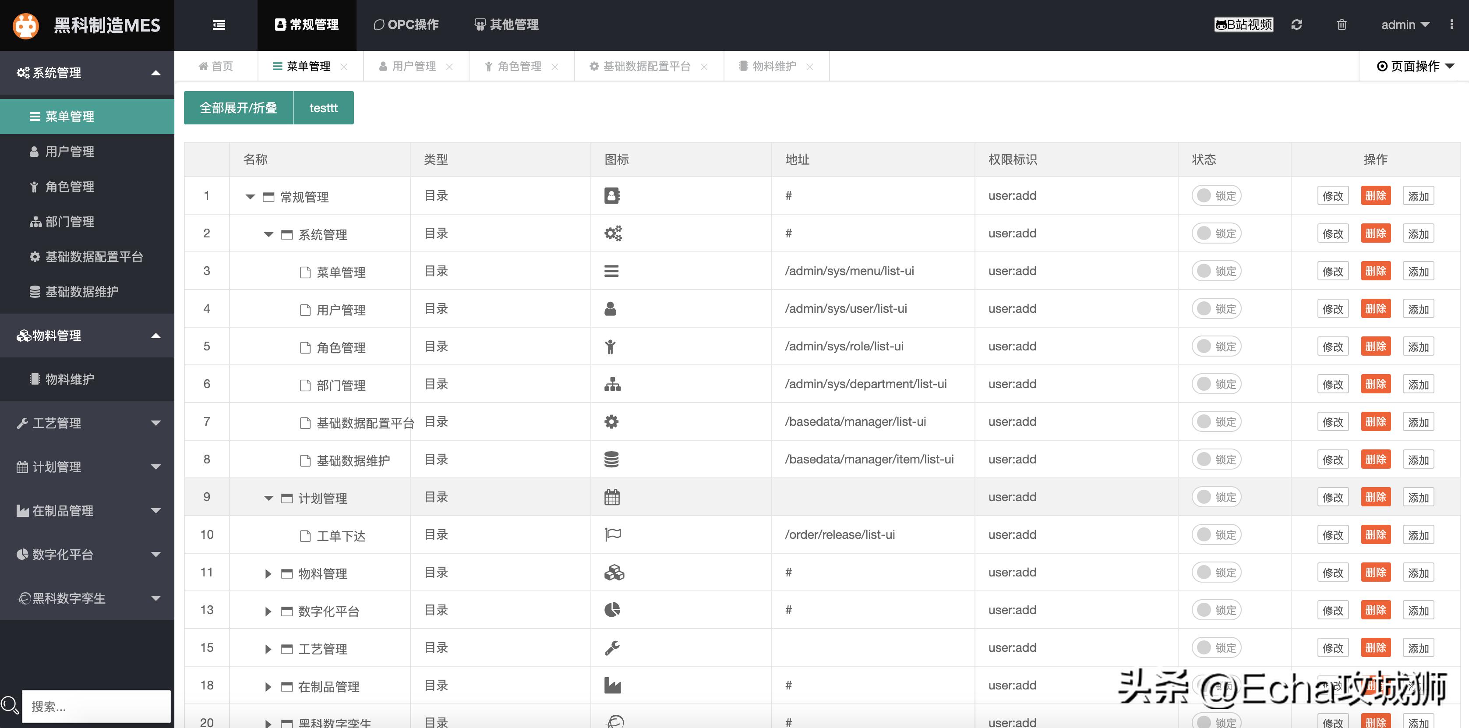
Task: Toggle the 锁定 switch on the 计划管理 row
Action: (1216, 497)
